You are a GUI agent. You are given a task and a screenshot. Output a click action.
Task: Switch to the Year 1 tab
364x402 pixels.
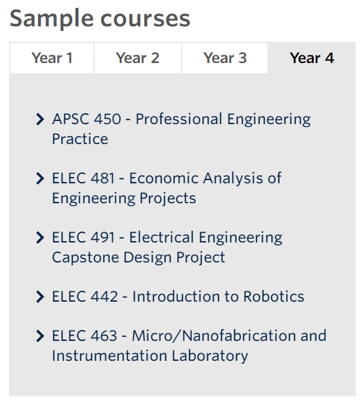52,58
